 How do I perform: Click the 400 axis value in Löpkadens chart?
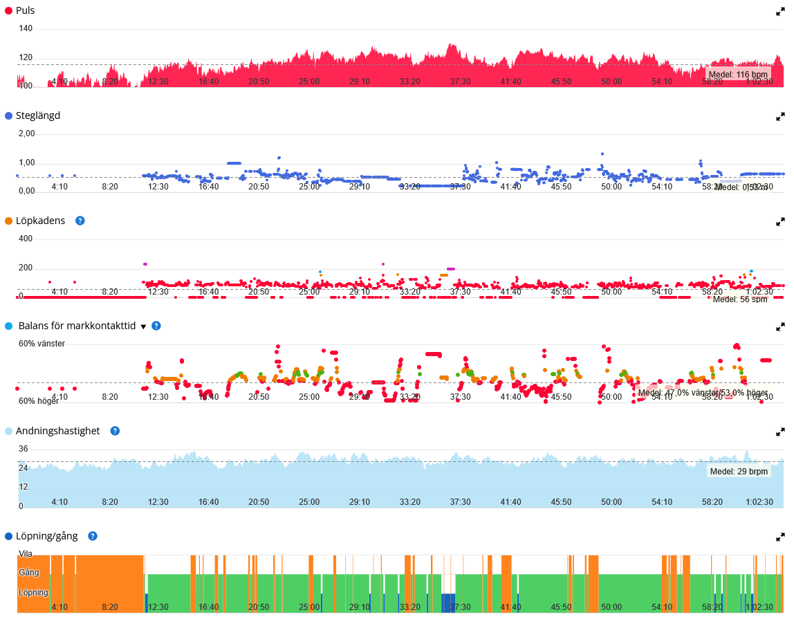26,239
